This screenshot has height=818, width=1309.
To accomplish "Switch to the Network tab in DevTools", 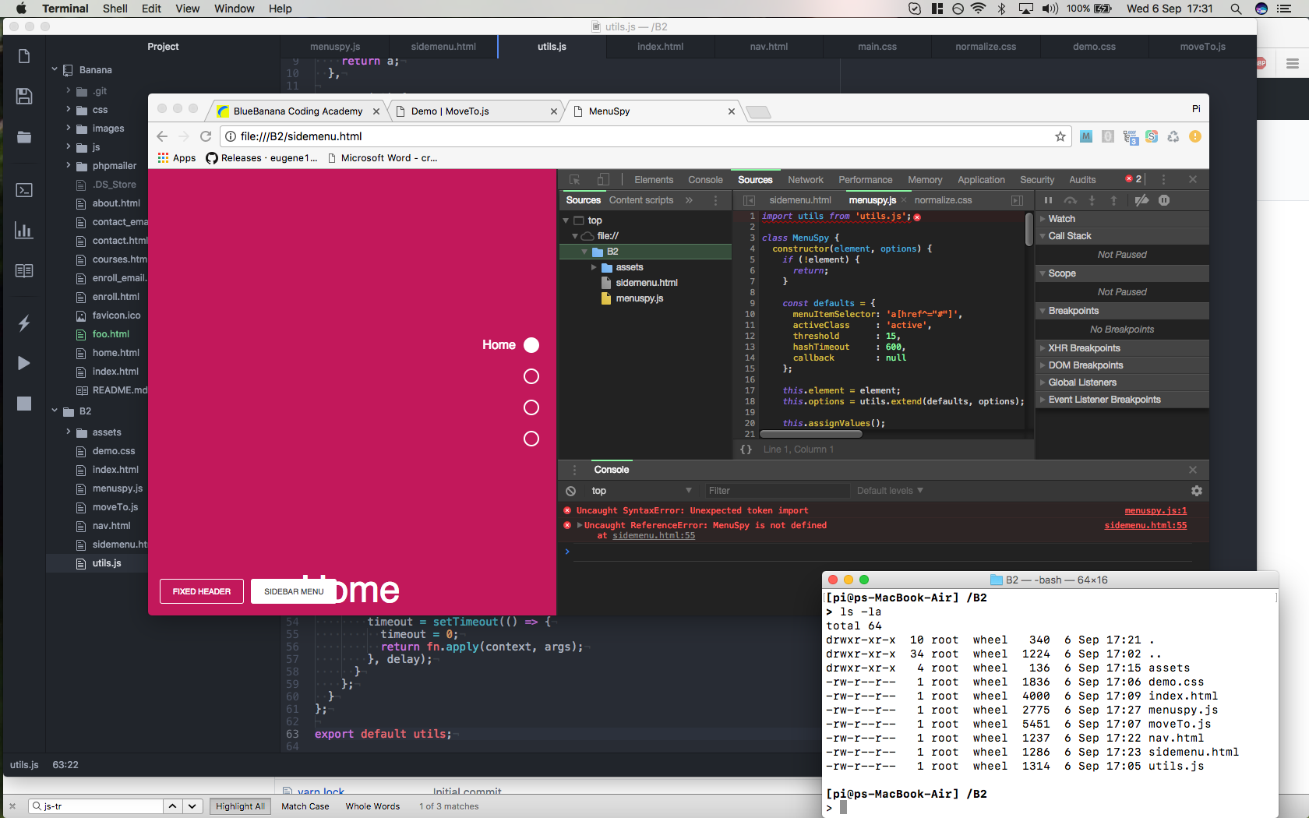I will (806, 180).
